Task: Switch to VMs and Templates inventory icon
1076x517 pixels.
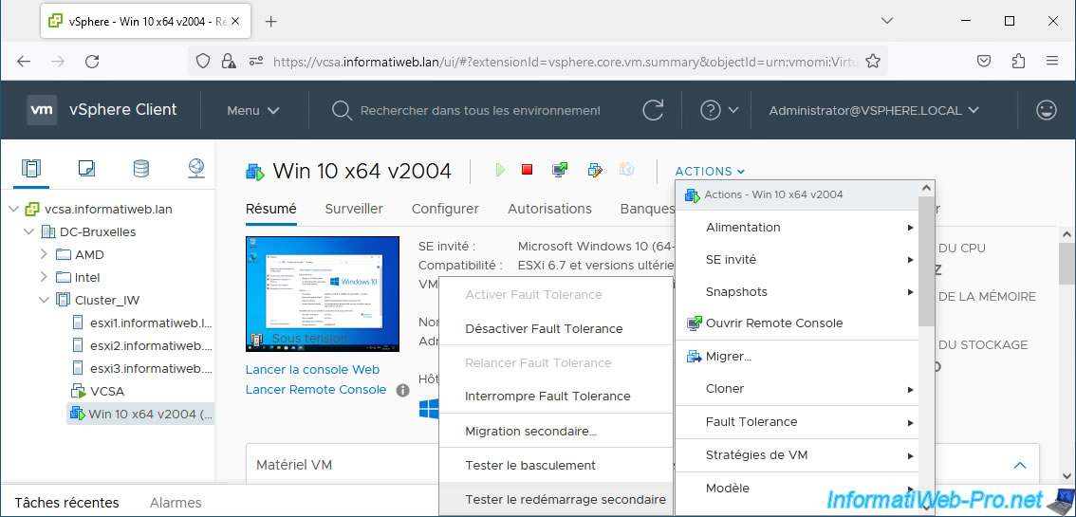Action: (86, 169)
